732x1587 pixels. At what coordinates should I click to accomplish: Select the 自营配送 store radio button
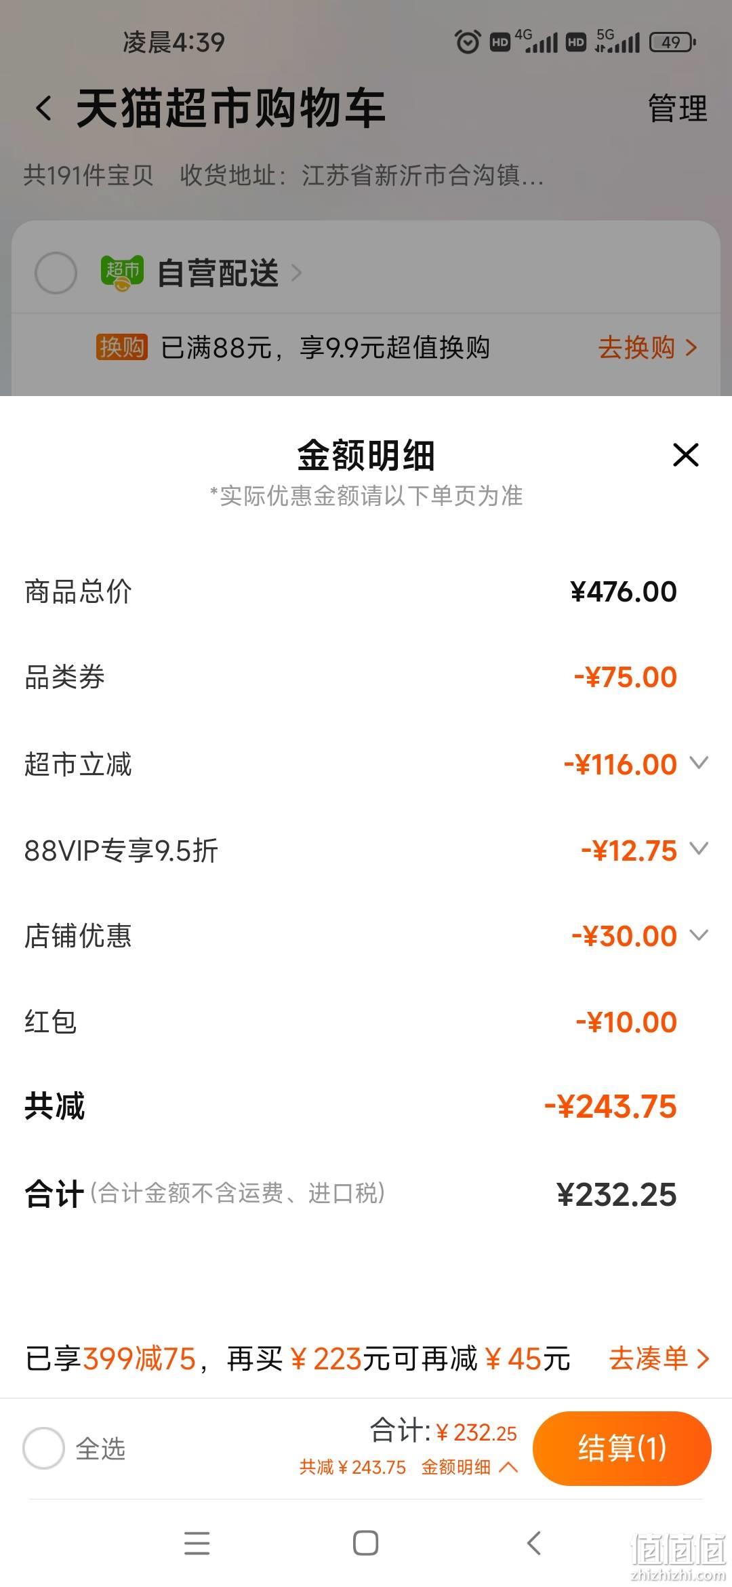56,273
